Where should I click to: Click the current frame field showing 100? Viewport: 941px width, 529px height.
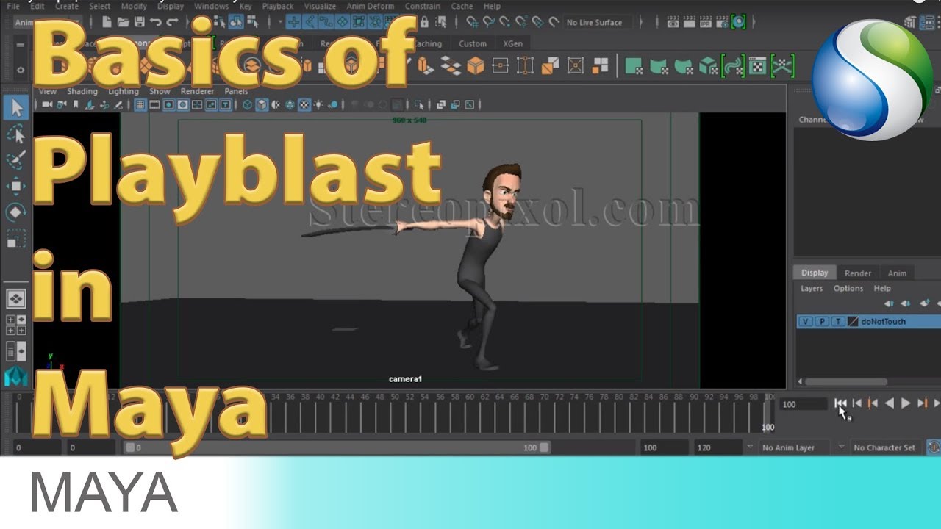click(x=803, y=404)
